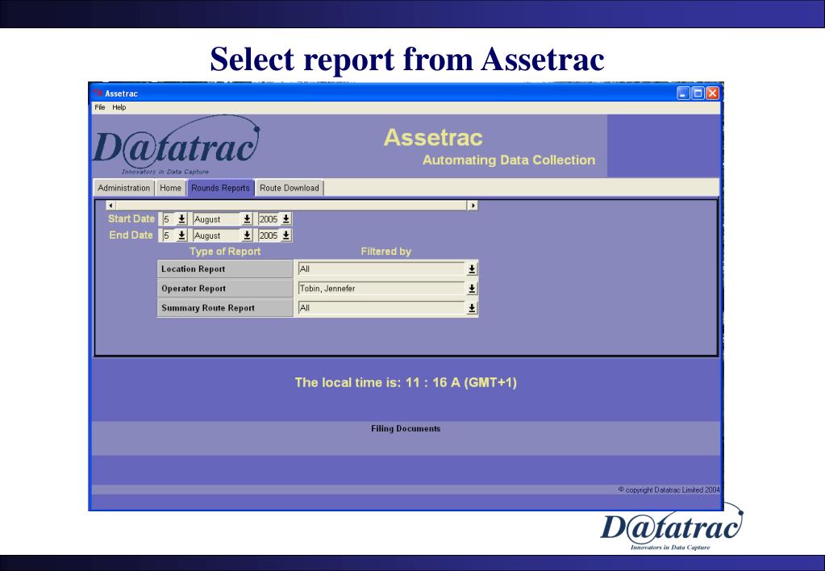This screenshot has height=571, width=825.
Task: Minimize the Assetrac window
Action: [683, 93]
